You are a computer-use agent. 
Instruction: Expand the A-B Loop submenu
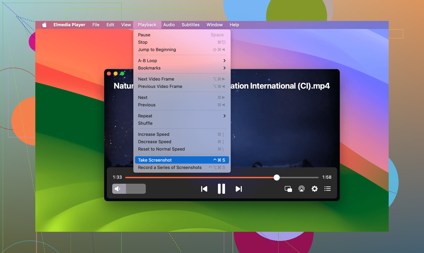coord(182,61)
